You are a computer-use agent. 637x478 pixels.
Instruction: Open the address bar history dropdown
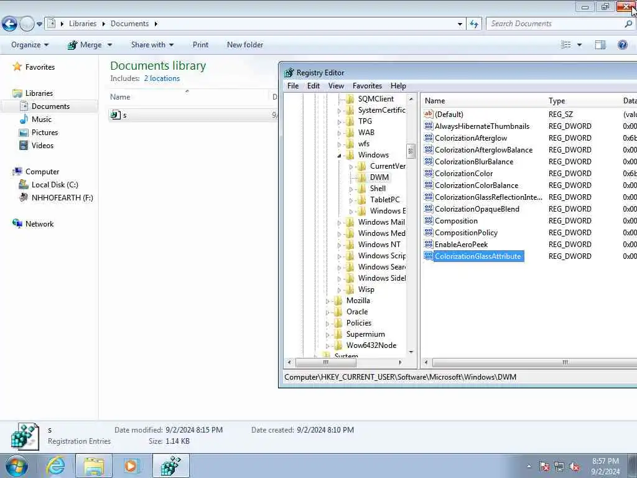tap(460, 24)
